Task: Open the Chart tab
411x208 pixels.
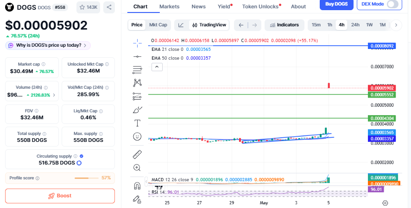Action: coord(140,6)
